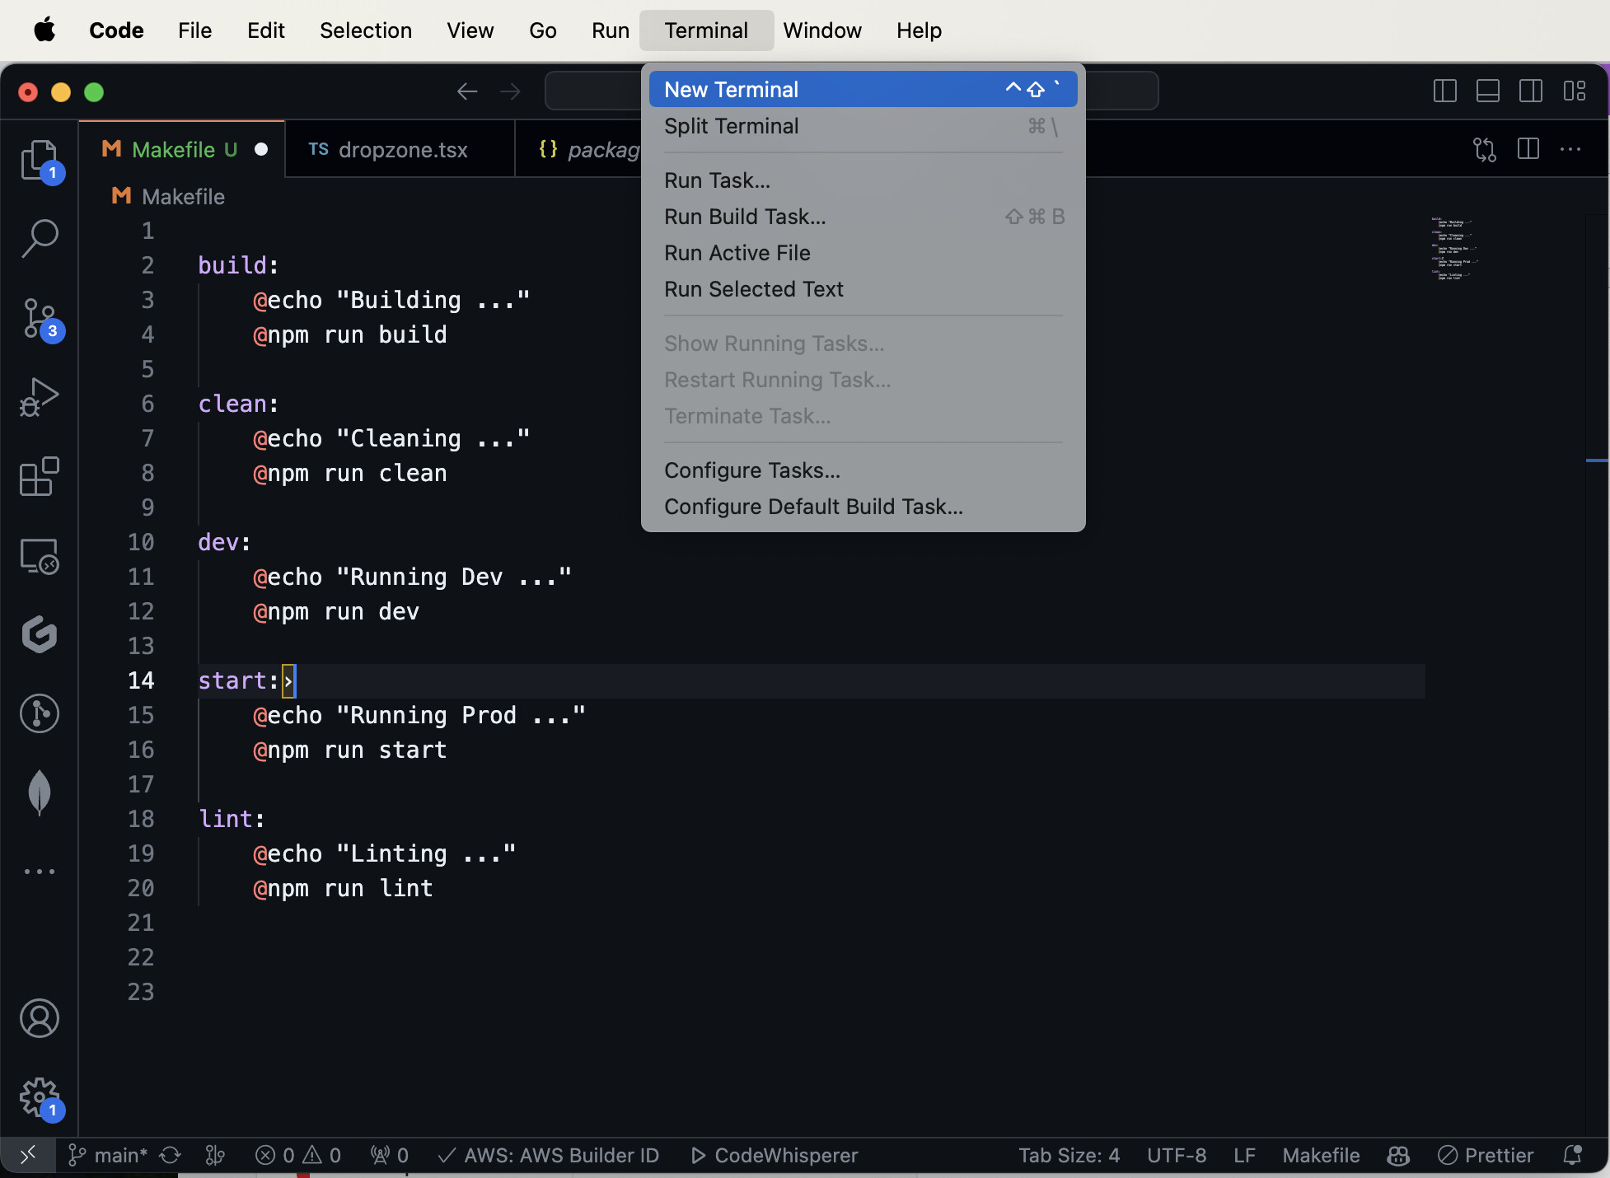Image resolution: width=1610 pixels, height=1178 pixels.
Task: Open the GitLens-style G icon in activity bar
Action: 40,634
